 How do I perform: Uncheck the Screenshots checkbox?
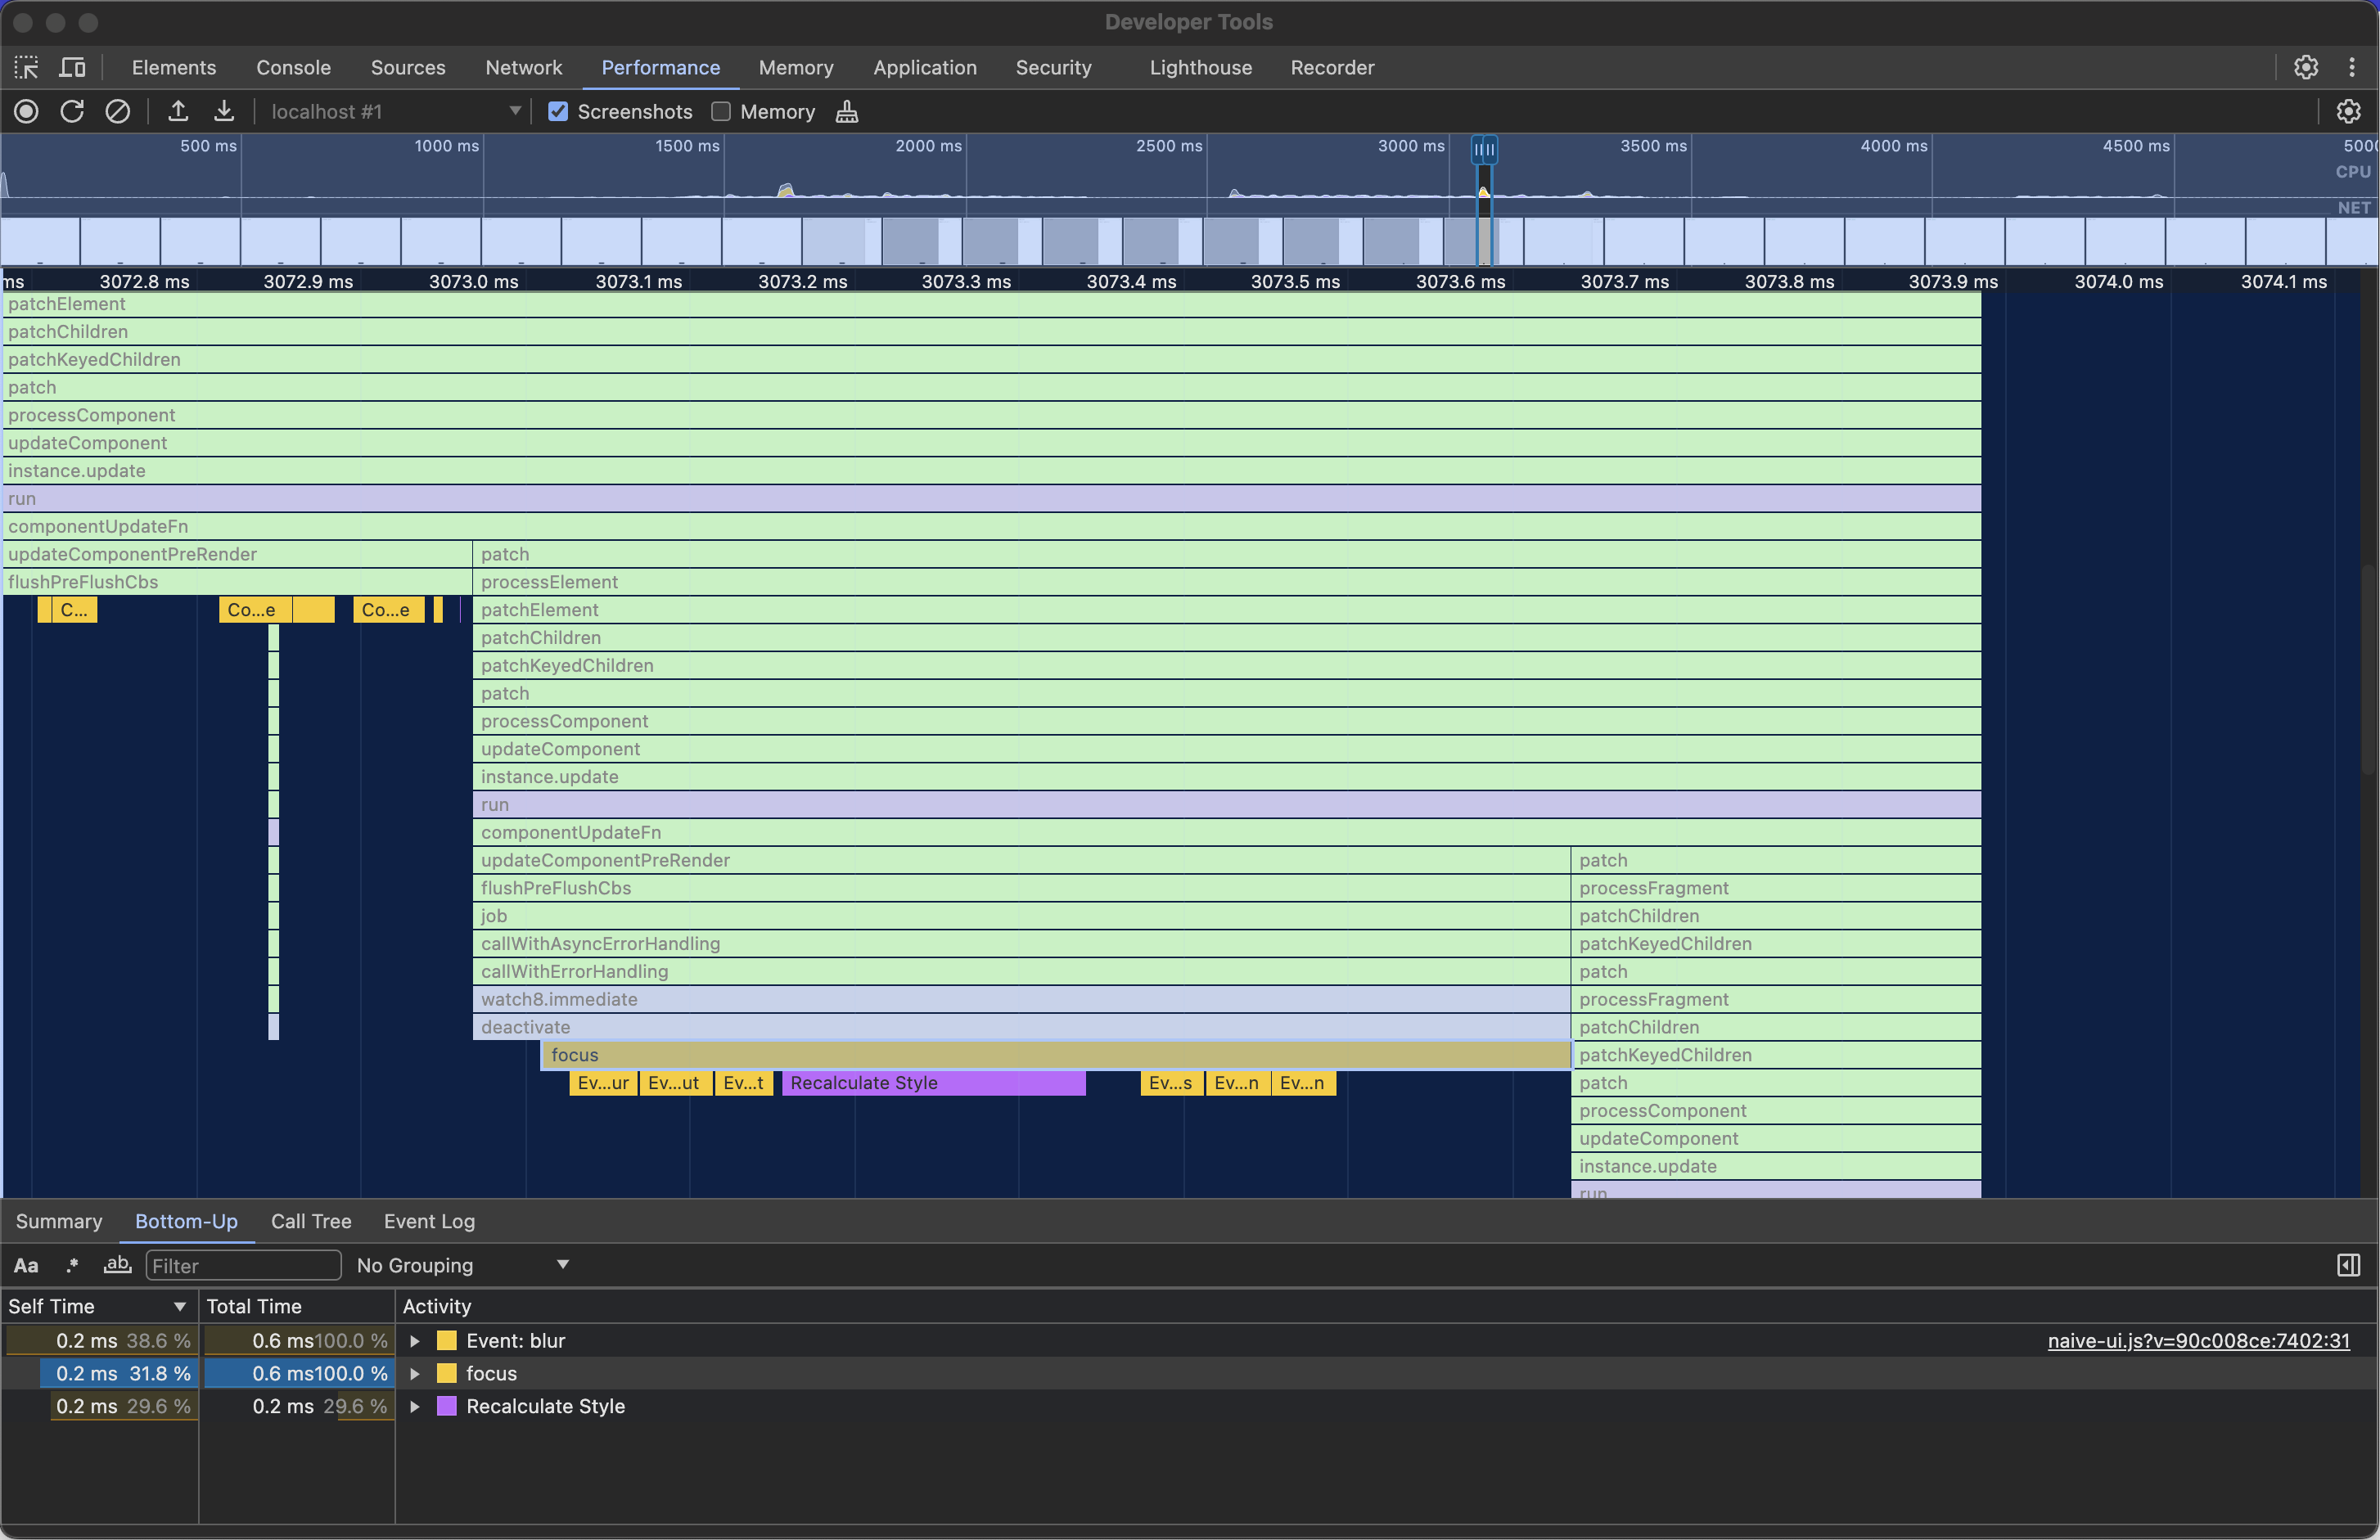(558, 112)
